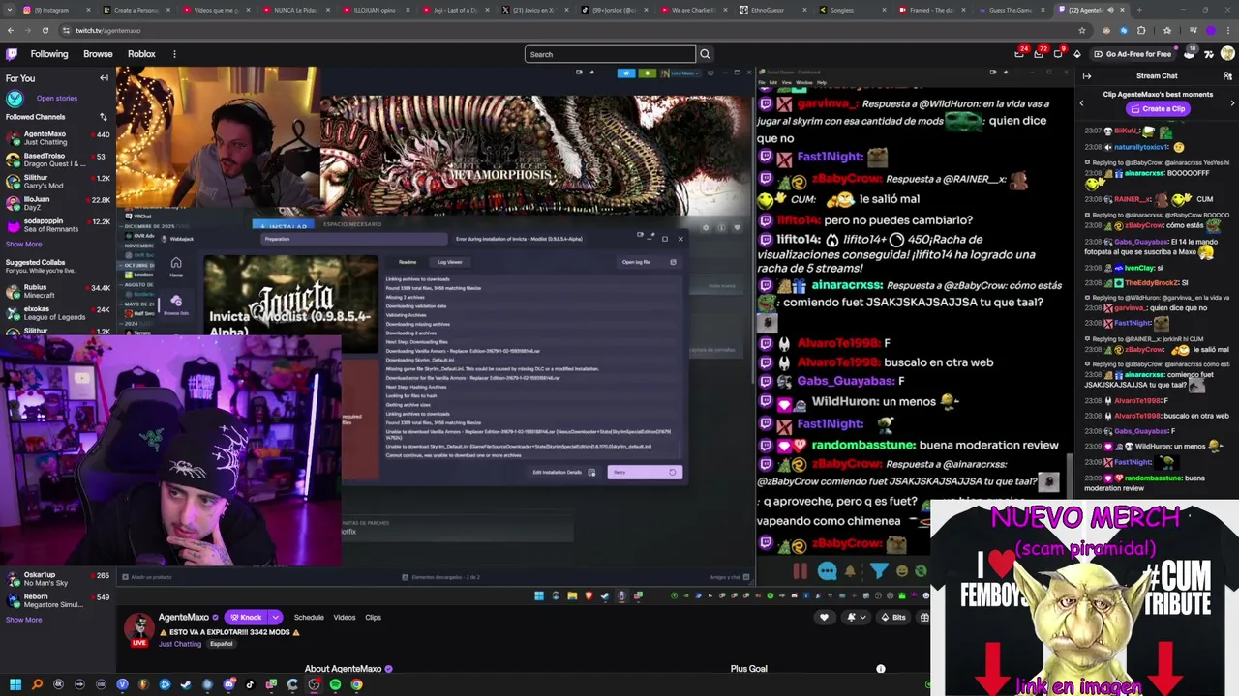Collapse the For You sidebar
Viewport: 1239px width, 696px height.
click(104, 78)
